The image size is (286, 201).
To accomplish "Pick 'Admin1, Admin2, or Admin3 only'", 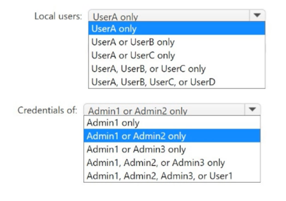I will (x=172, y=162).
